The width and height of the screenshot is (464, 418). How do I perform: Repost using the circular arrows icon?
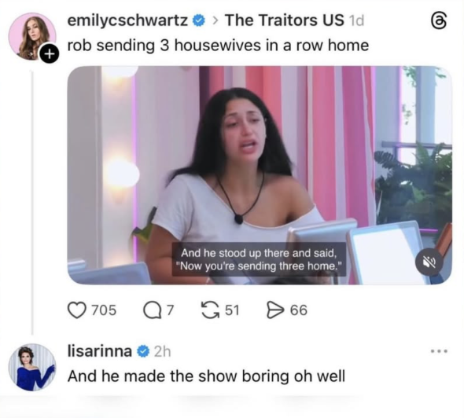coord(209,310)
